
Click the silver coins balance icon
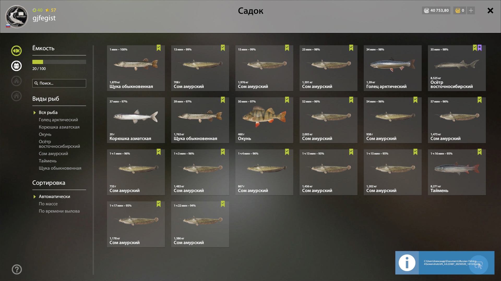pos(426,10)
